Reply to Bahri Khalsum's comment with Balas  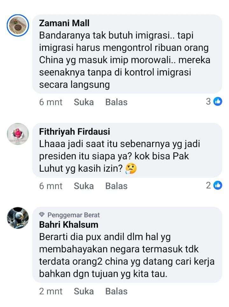click(x=116, y=291)
